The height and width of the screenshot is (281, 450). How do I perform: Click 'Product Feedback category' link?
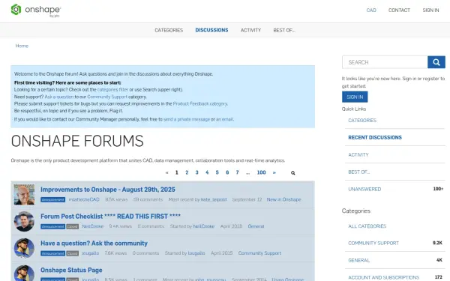pos(200,104)
